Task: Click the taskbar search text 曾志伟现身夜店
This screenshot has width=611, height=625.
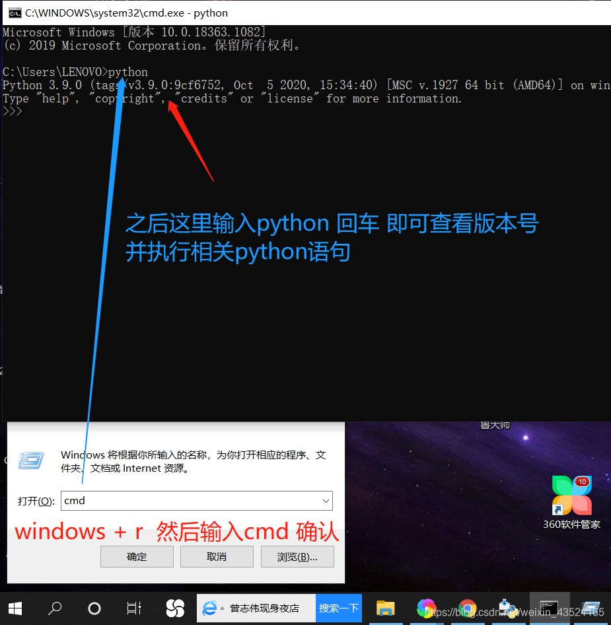Action: click(265, 608)
